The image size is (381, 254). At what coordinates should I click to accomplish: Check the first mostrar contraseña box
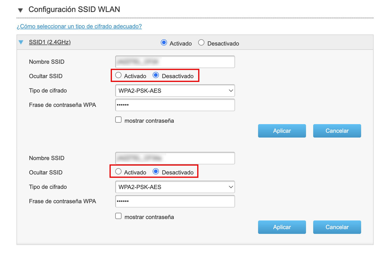coord(118,119)
